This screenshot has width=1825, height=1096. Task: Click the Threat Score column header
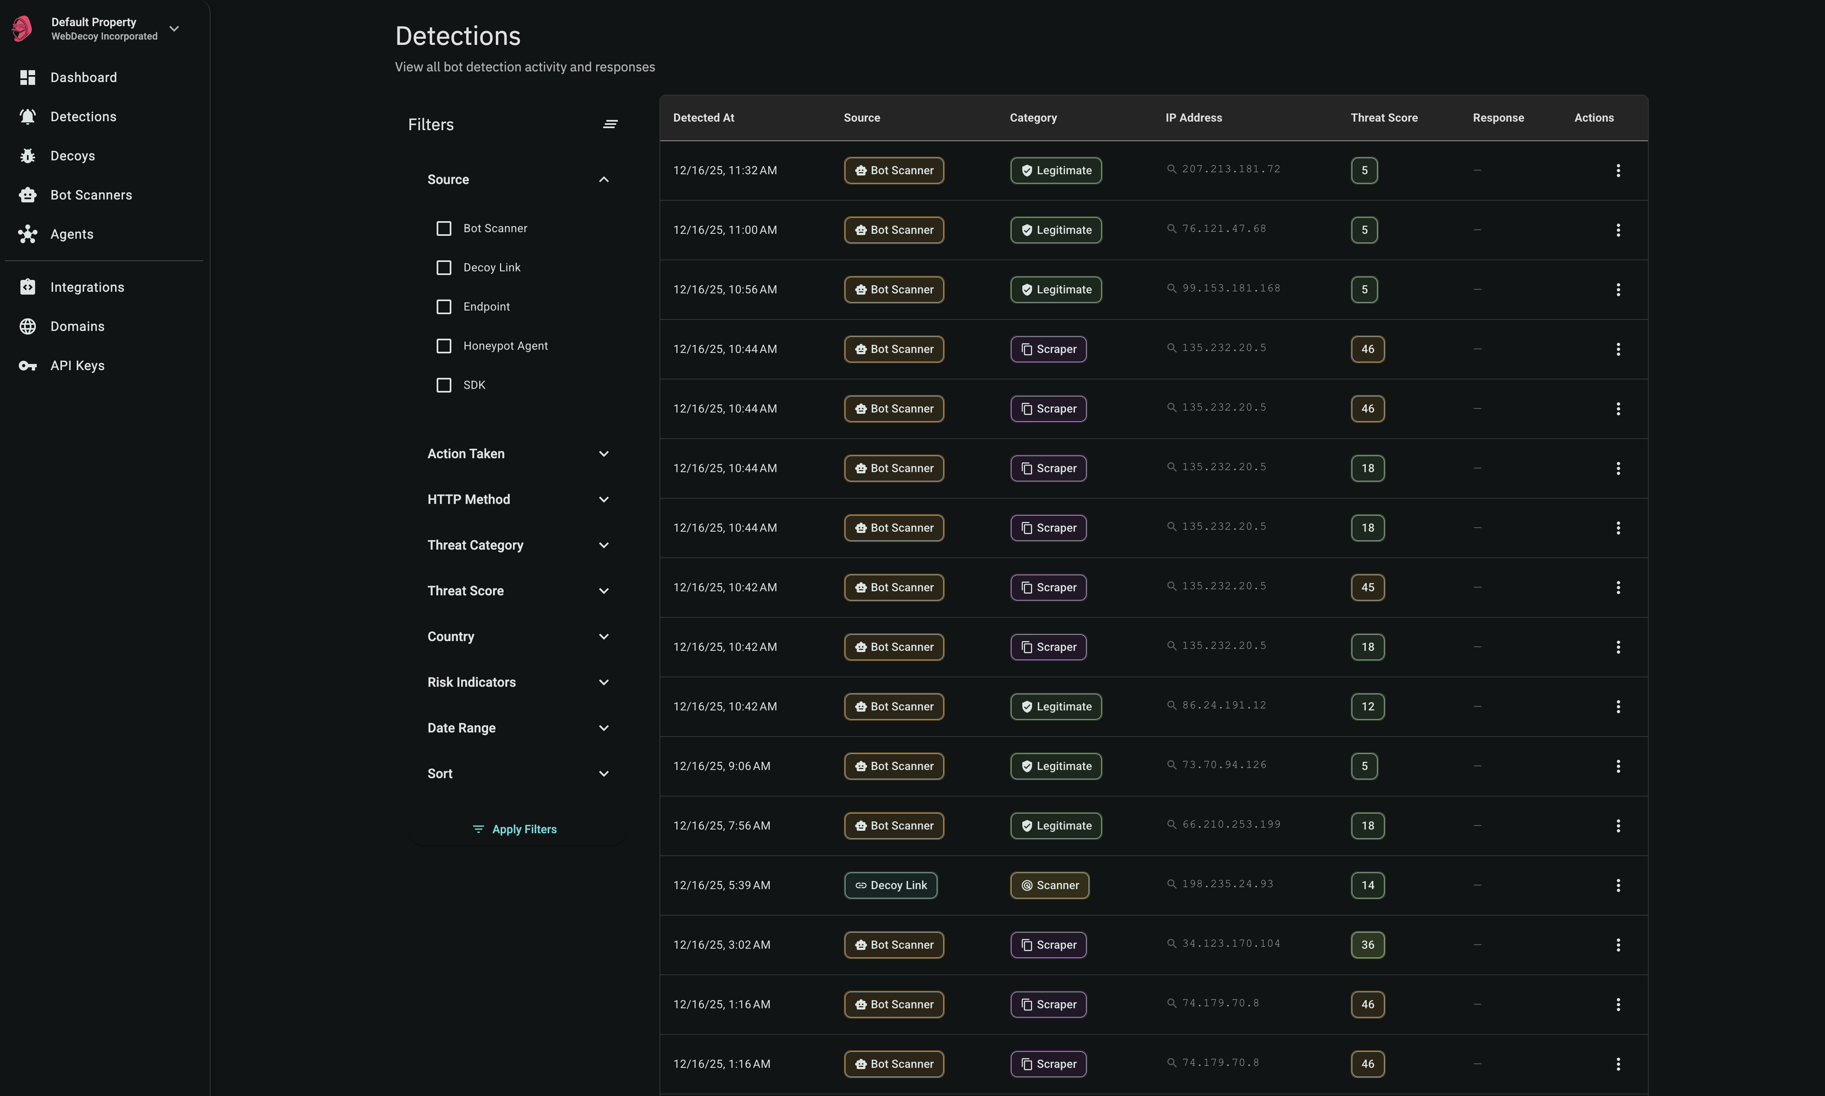click(x=1383, y=118)
